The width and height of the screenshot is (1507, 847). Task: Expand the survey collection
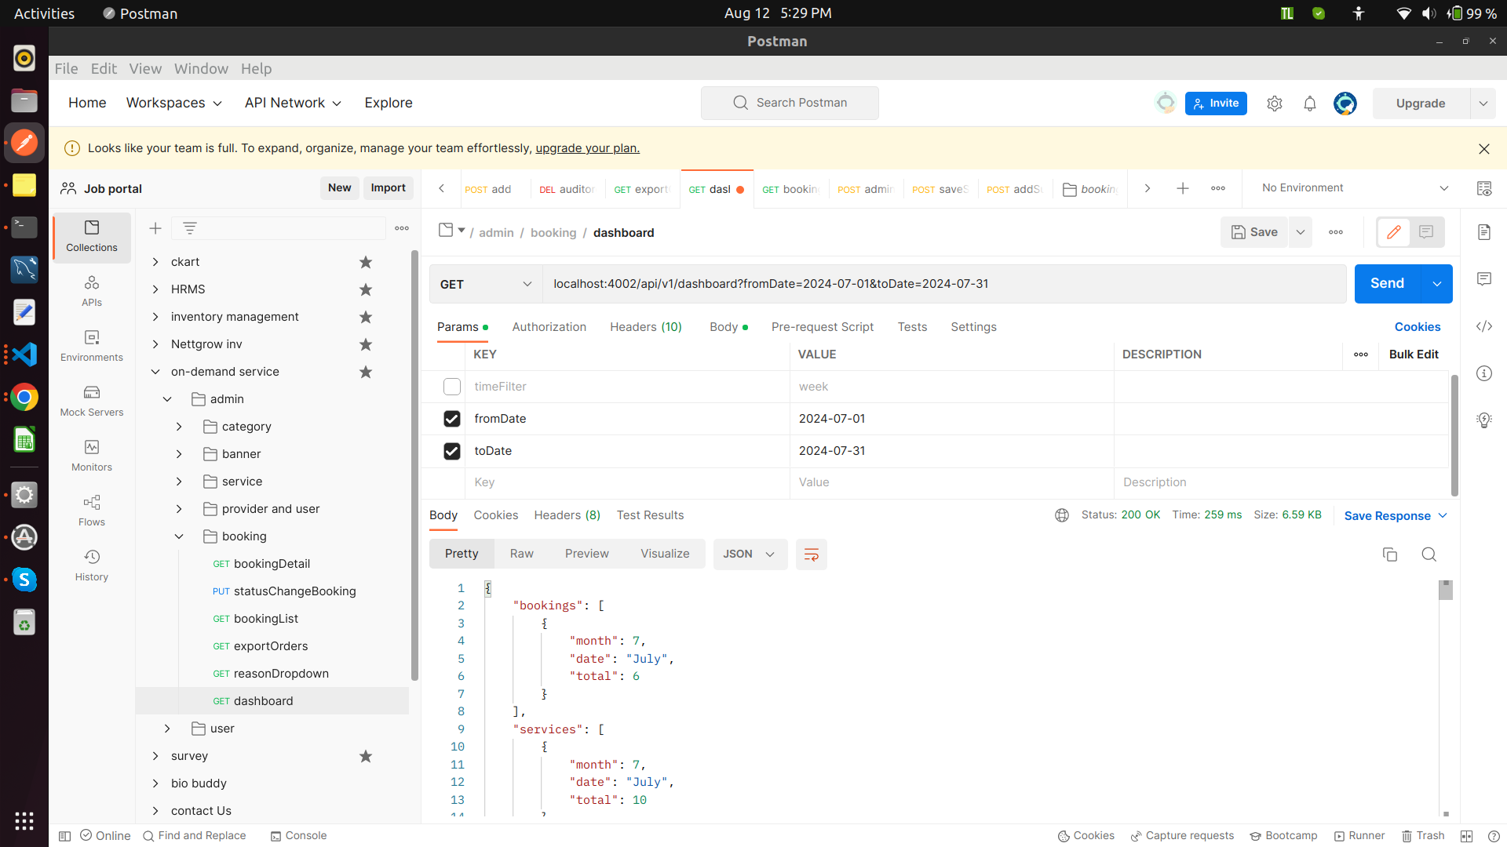[x=155, y=756]
